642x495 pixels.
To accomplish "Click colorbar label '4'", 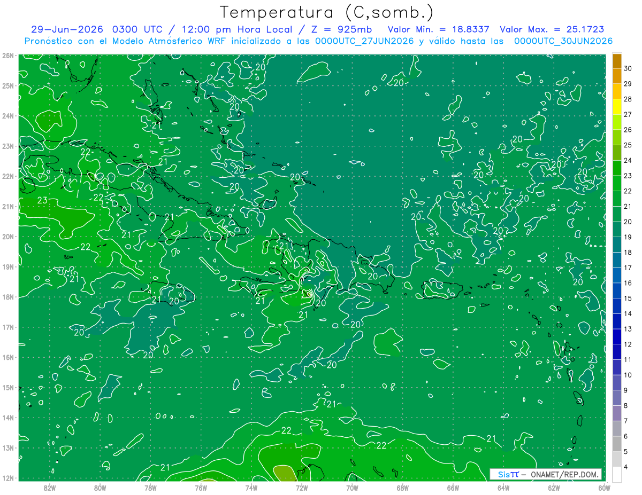I will point(626,467).
